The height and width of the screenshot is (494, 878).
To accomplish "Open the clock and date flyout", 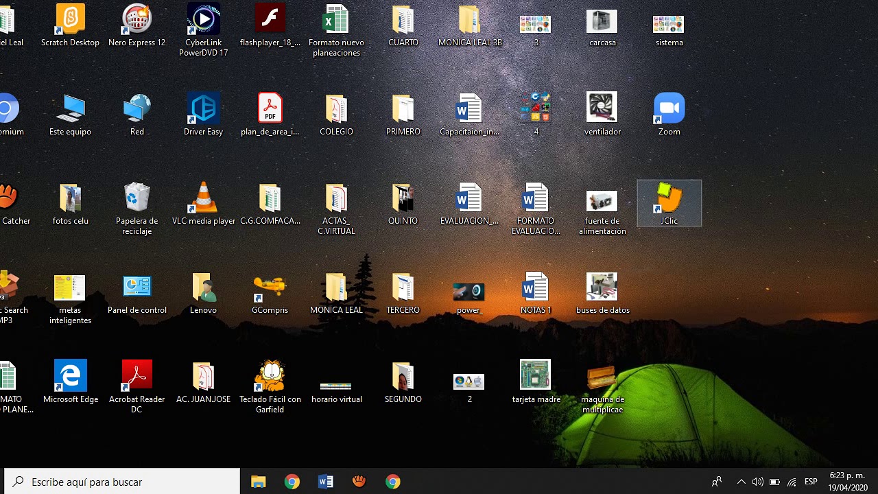I will pos(847,482).
